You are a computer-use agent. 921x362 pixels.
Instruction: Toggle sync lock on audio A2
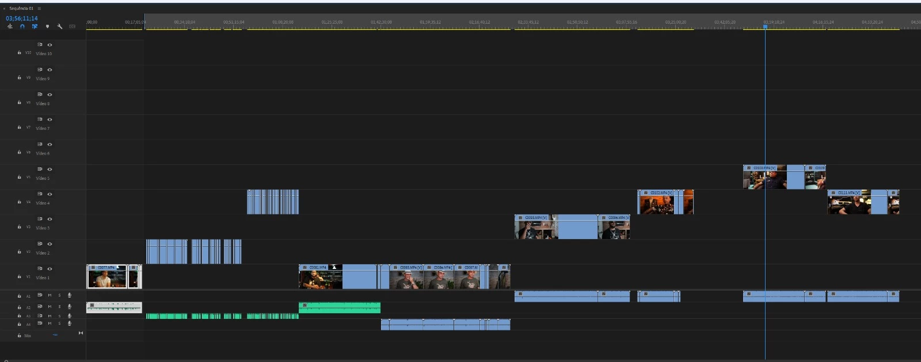coord(40,307)
